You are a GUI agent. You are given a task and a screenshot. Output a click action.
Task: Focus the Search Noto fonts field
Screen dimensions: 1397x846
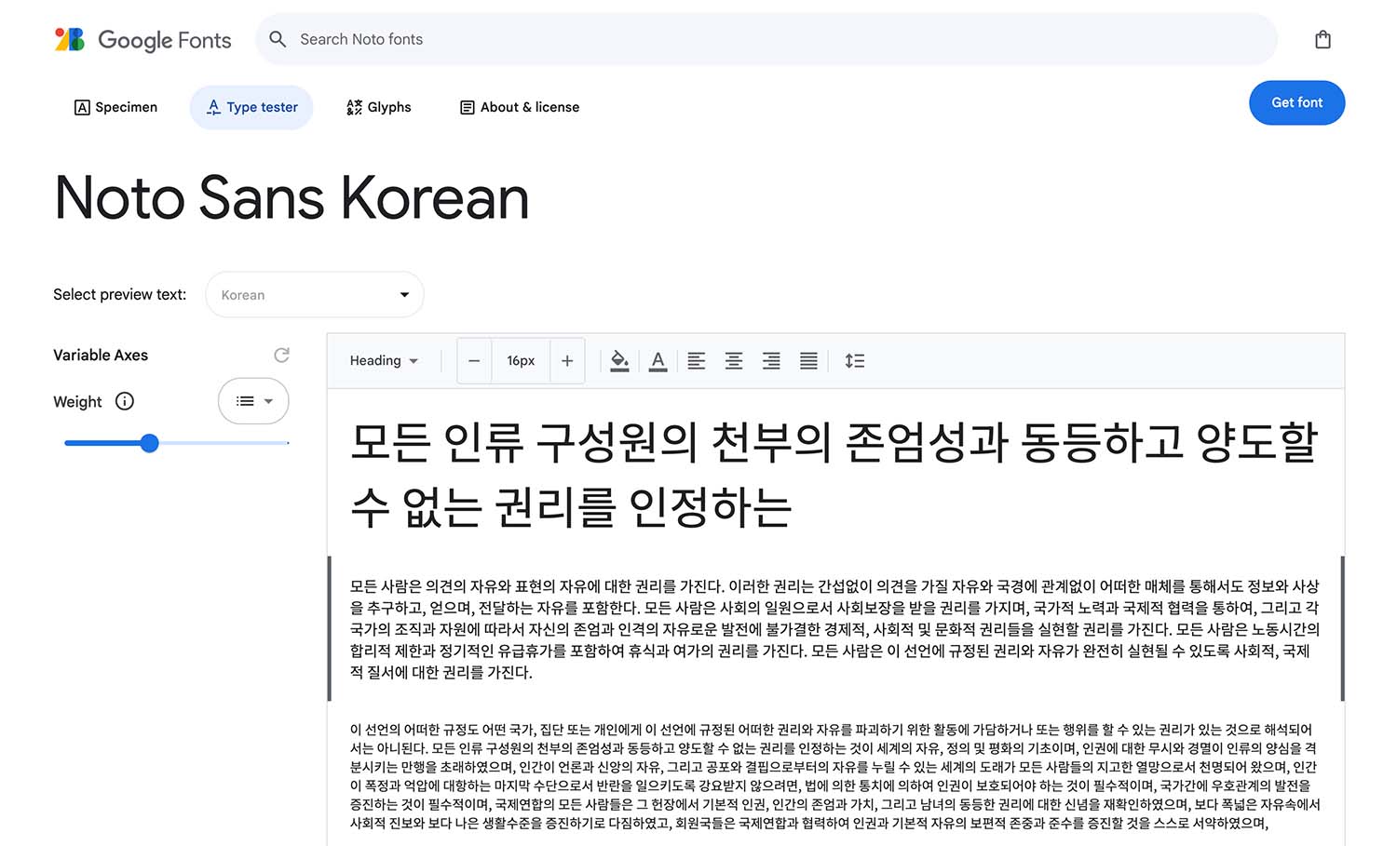766,39
